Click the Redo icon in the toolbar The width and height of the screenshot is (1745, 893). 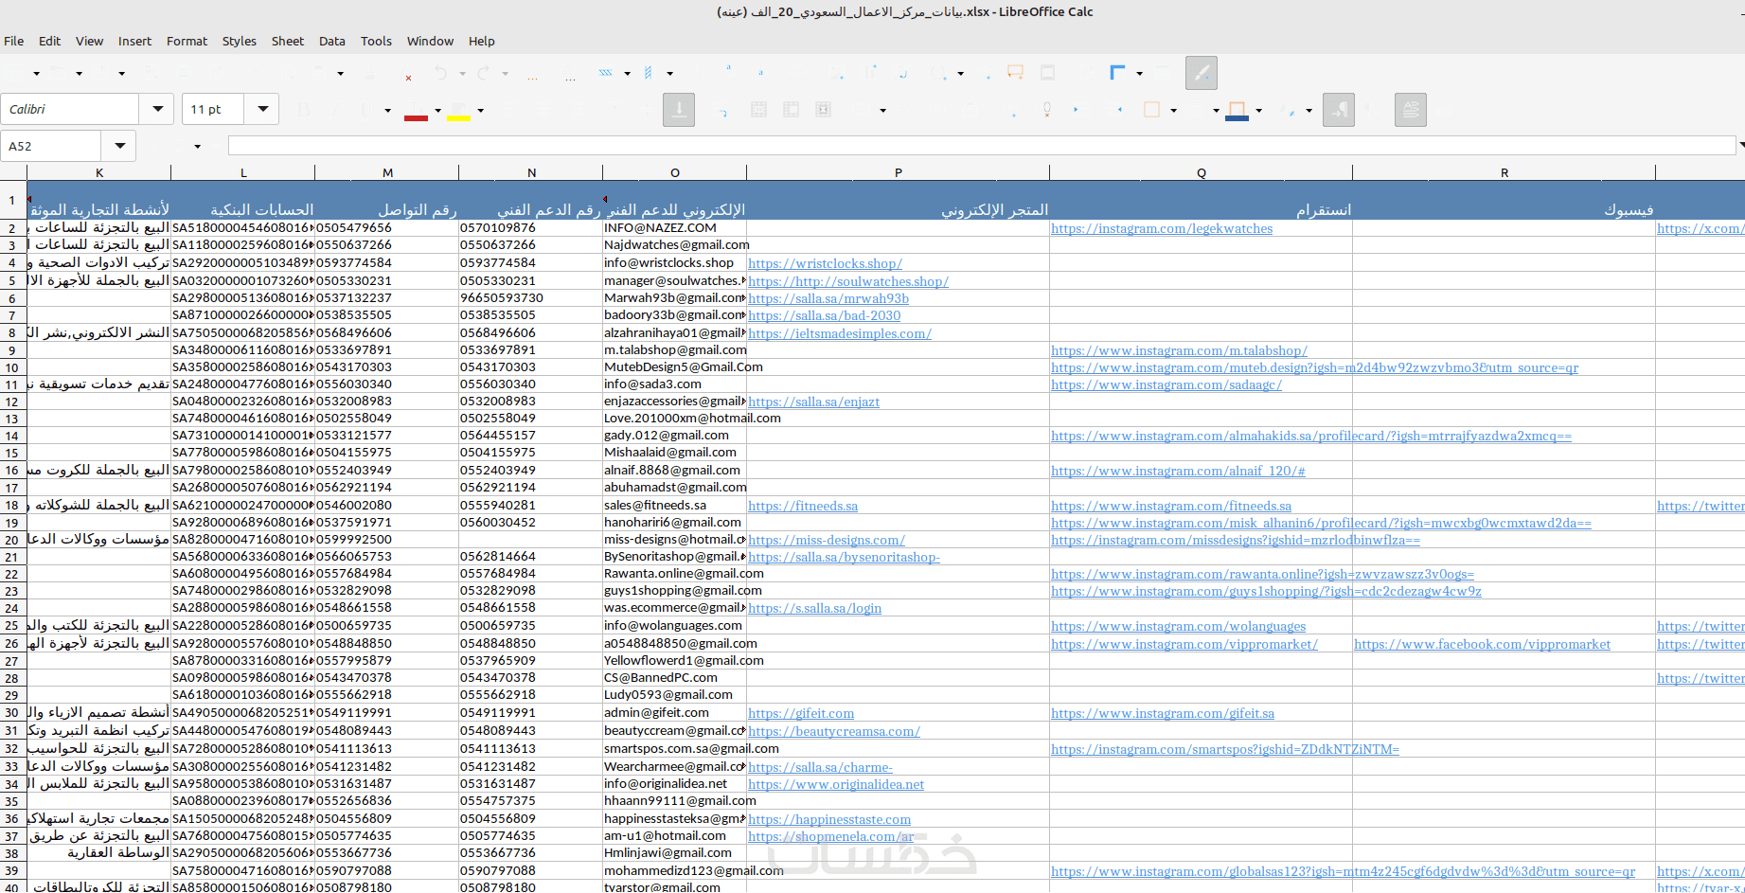click(x=483, y=73)
